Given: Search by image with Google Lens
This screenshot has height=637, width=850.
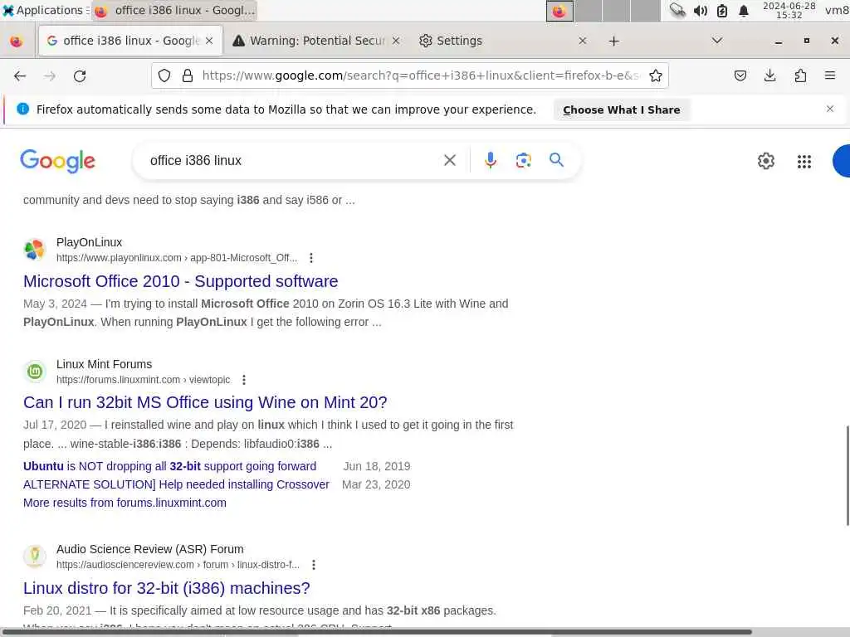Looking at the screenshot, I should tap(523, 160).
